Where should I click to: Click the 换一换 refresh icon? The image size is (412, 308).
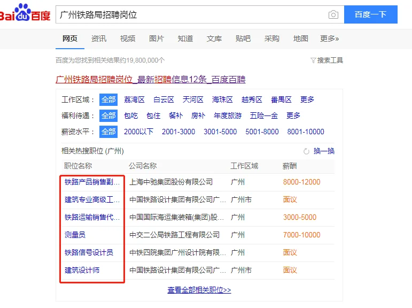click(x=306, y=151)
